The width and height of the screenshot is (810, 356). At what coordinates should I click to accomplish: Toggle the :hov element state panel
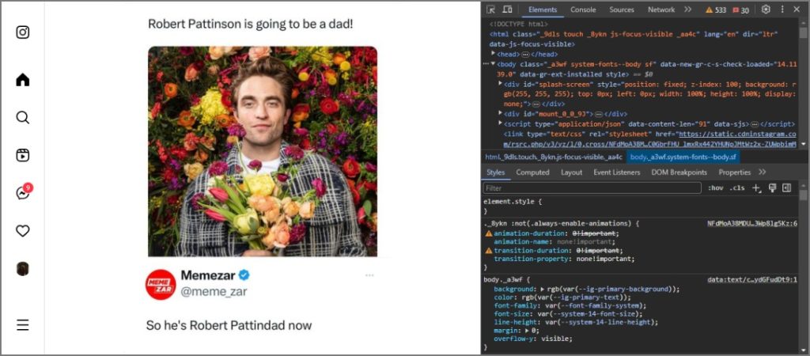[715, 188]
